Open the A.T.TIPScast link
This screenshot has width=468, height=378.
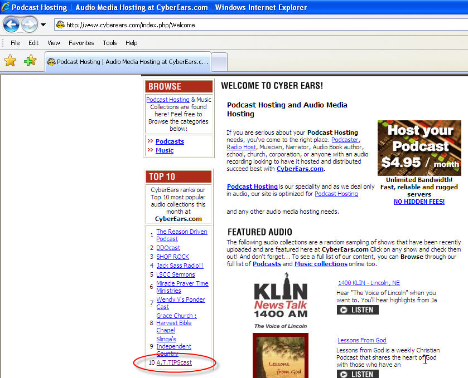173,362
